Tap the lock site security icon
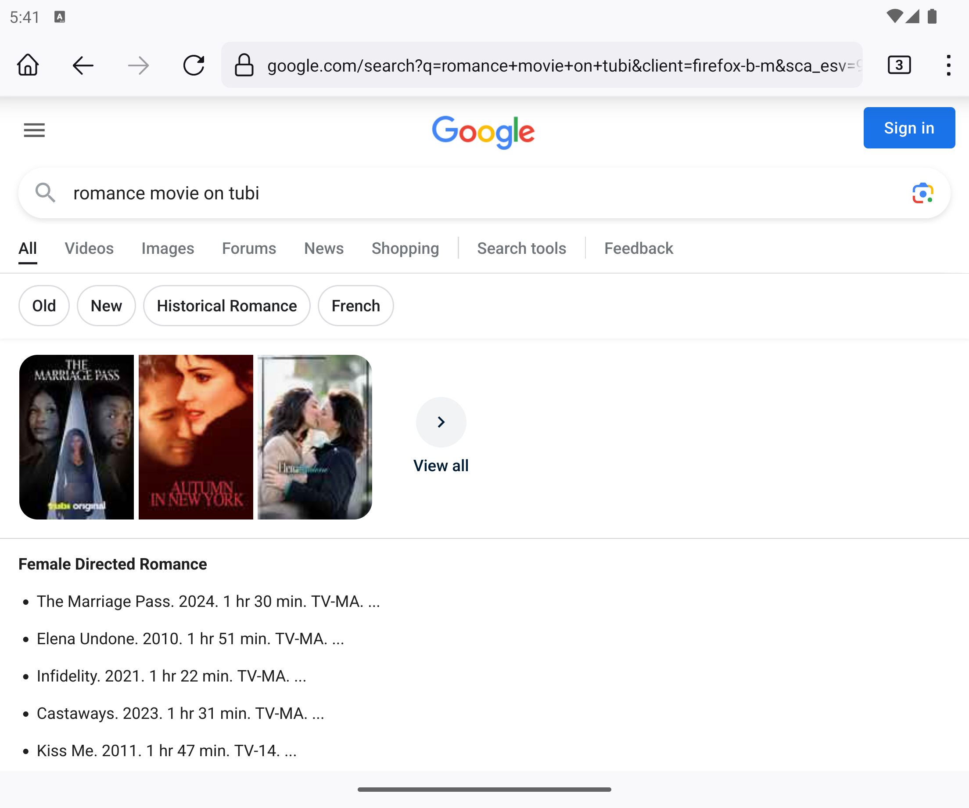969x808 pixels. pos(244,65)
